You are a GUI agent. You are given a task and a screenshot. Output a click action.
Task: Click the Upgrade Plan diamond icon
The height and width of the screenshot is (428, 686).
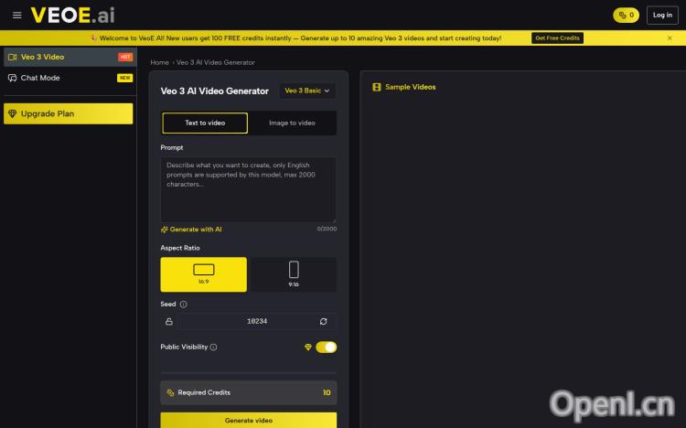12,113
